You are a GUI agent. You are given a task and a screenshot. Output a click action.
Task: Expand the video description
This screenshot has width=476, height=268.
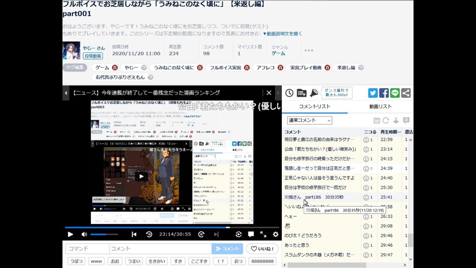(283, 33)
